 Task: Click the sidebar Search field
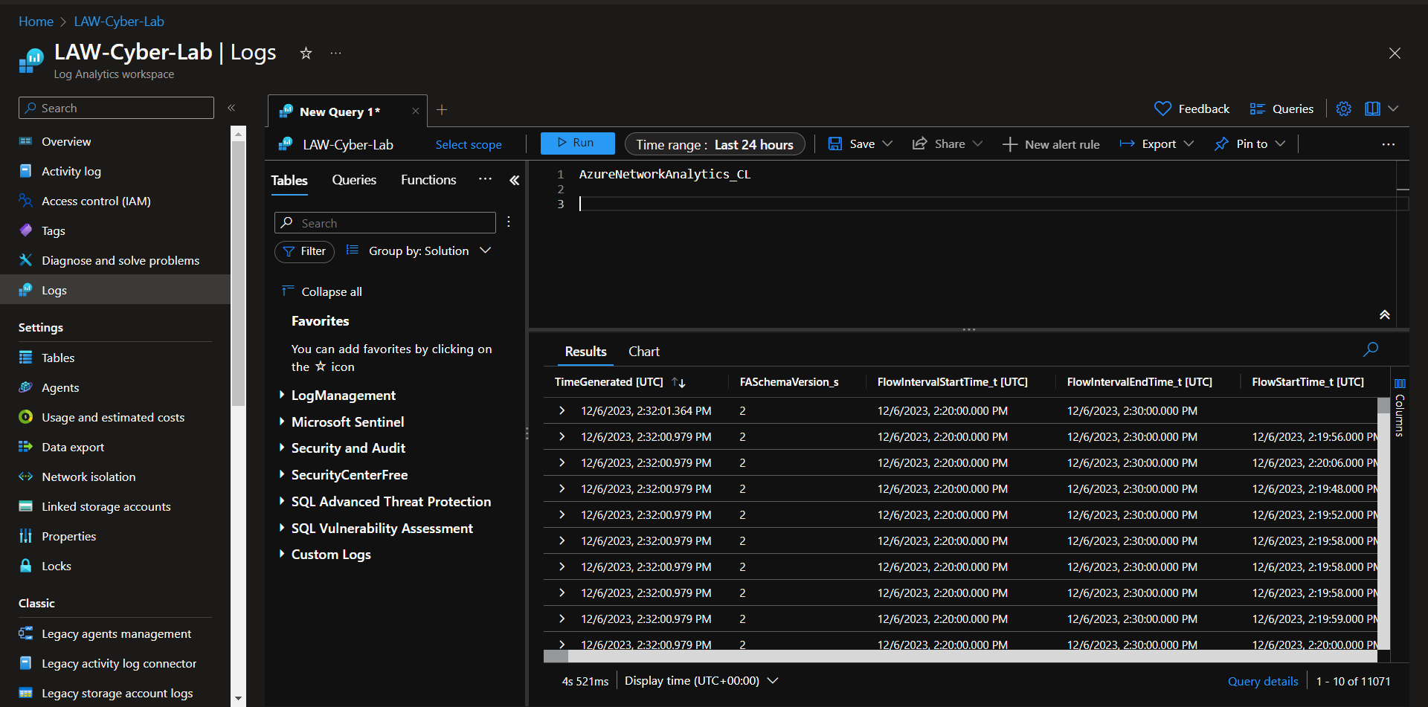click(x=116, y=108)
